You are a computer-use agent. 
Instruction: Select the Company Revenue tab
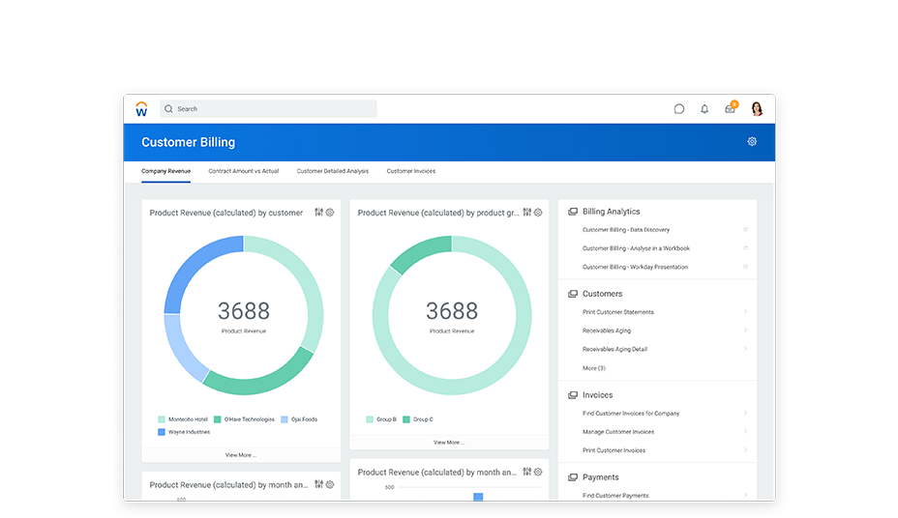[166, 171]
